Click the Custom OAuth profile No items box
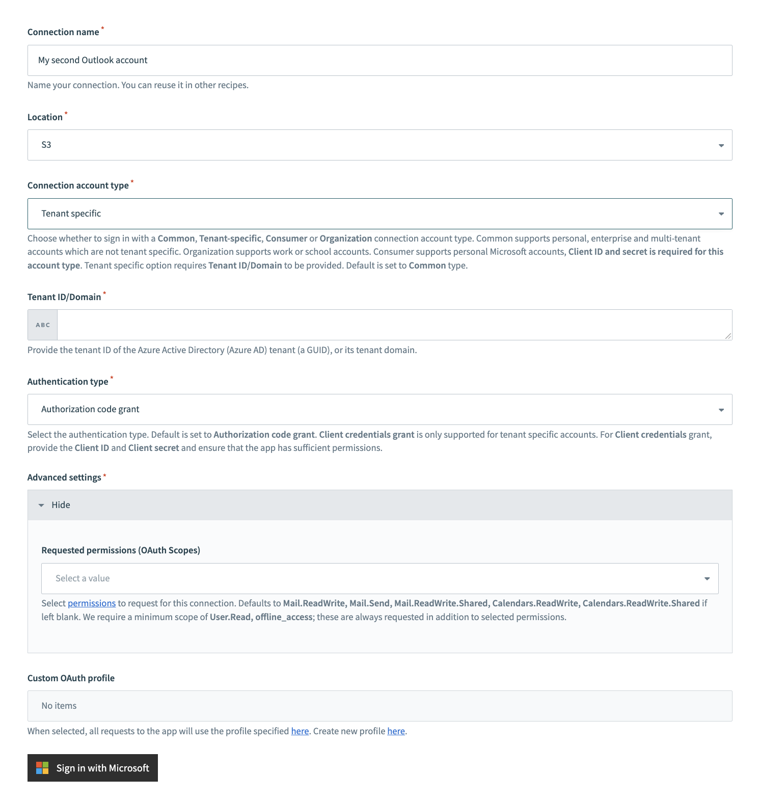 tap(380, 706)
